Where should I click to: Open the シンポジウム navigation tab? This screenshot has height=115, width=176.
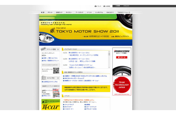(x=99, y=13)
